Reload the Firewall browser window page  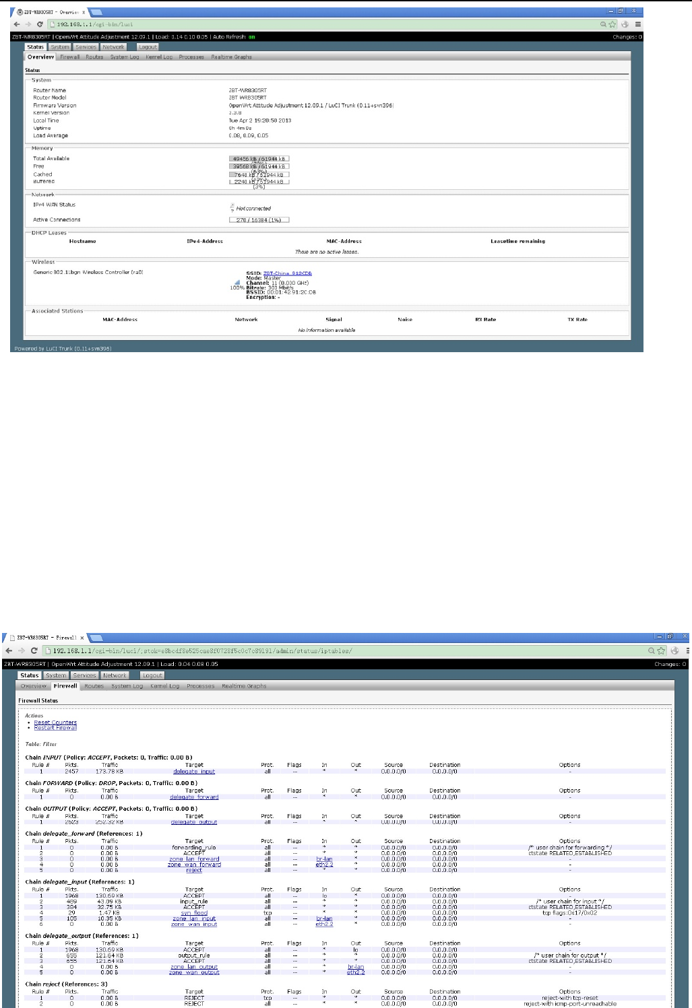[x=34, y=651]
